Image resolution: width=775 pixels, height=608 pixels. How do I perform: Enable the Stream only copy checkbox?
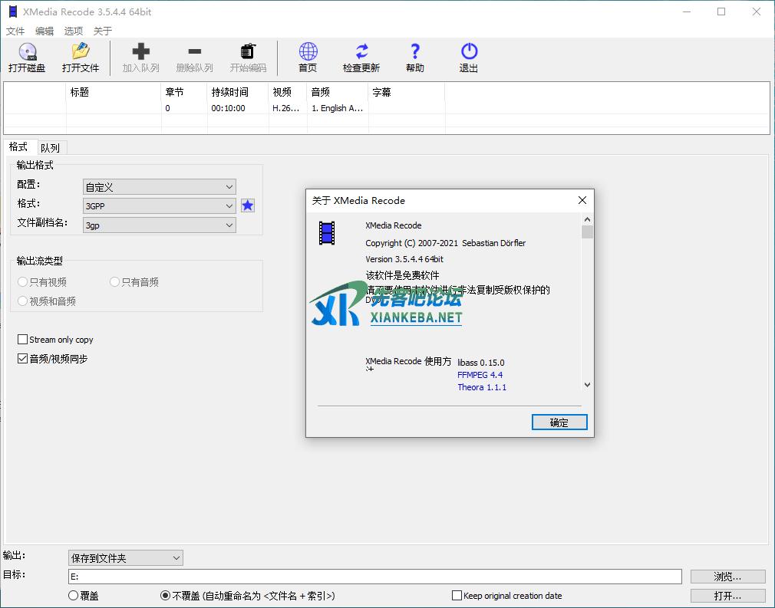(23, 340)
